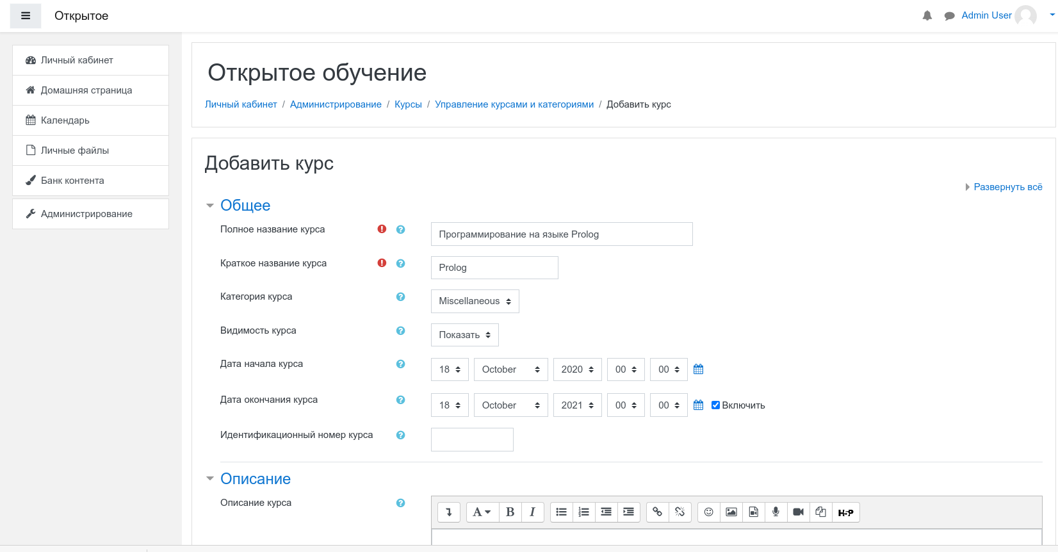Click the course ID number input field

(x=472, y=440)
